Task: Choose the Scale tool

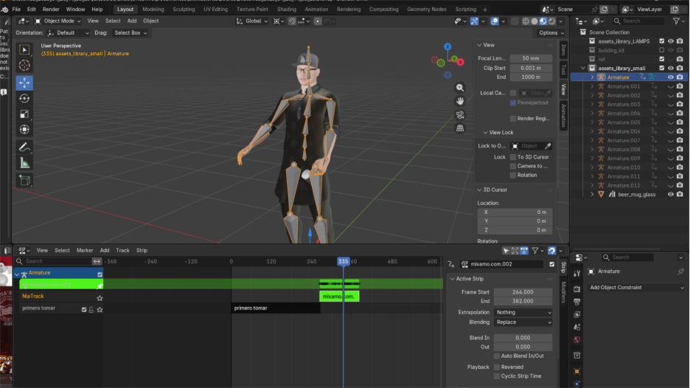Action: click(24, 114)
